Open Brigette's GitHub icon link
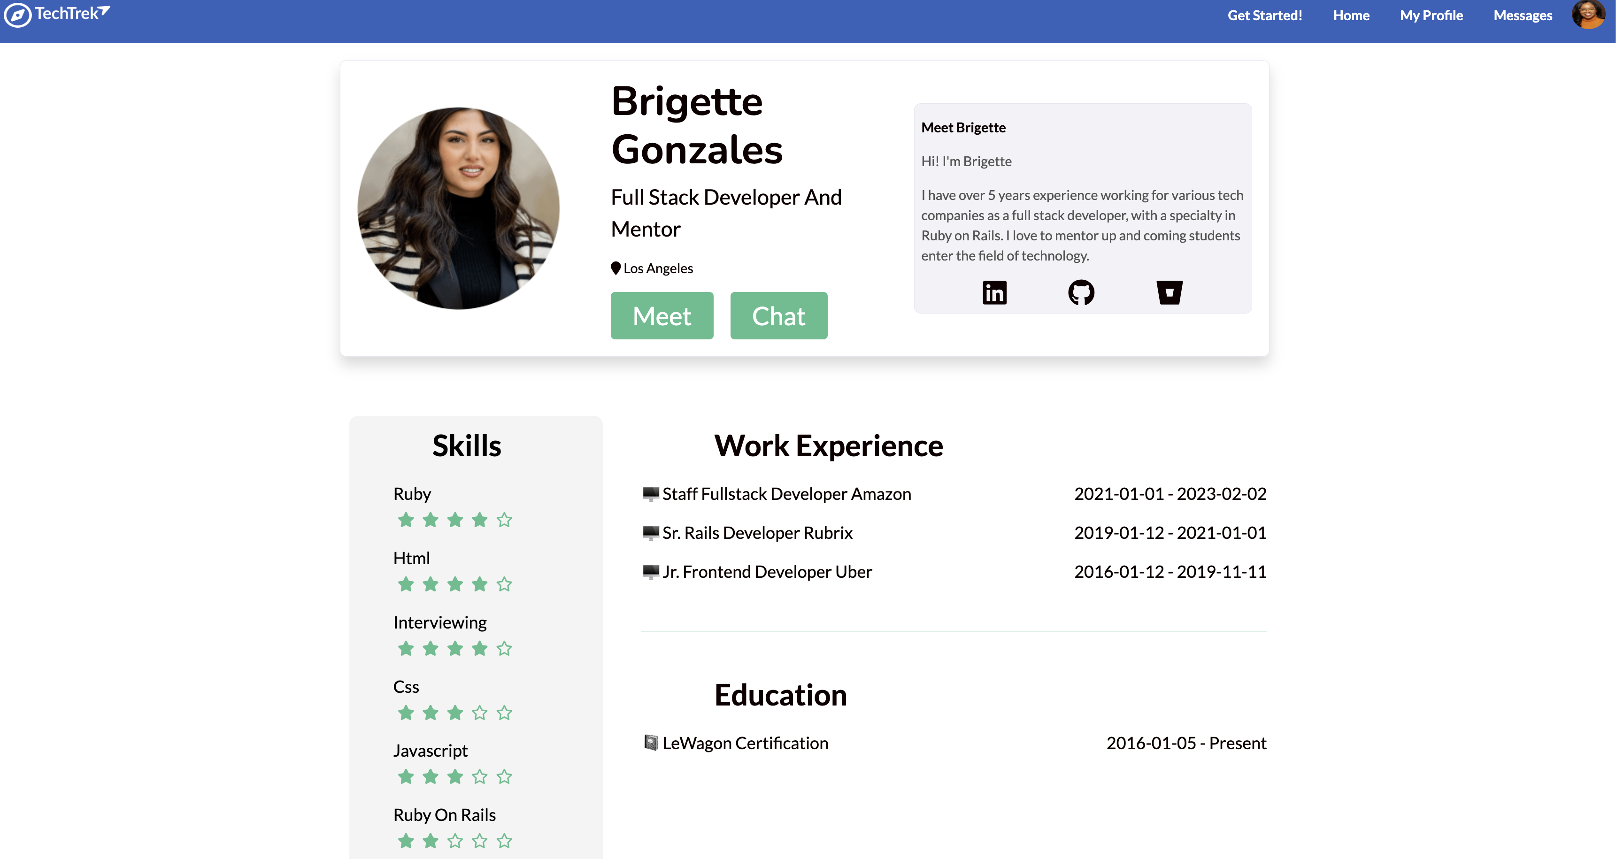 click(x=1081, y=293)
